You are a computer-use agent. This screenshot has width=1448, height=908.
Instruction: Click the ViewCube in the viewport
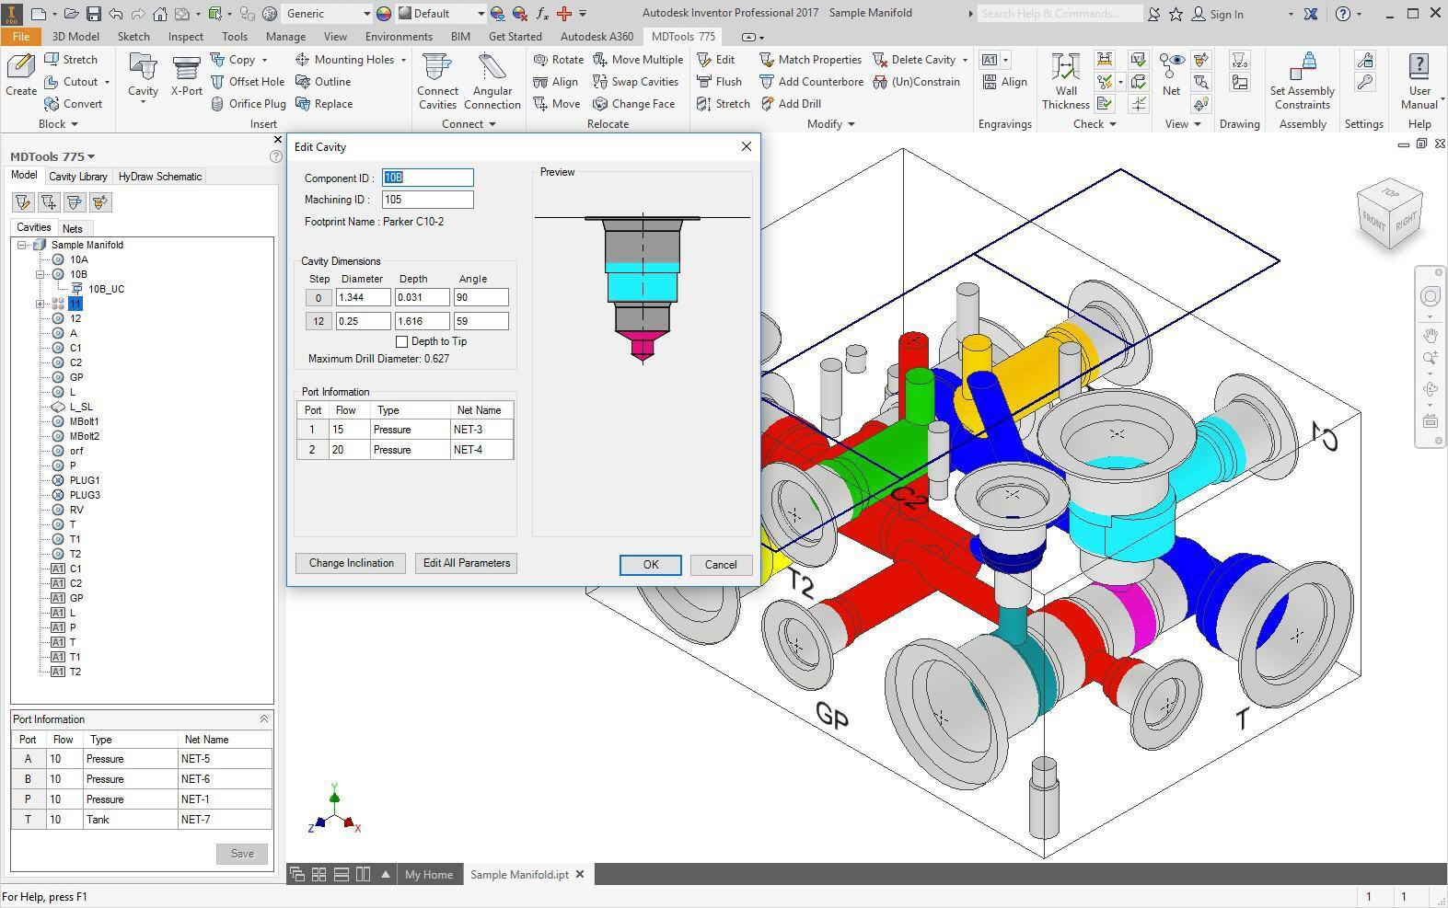coord(1389,214)
